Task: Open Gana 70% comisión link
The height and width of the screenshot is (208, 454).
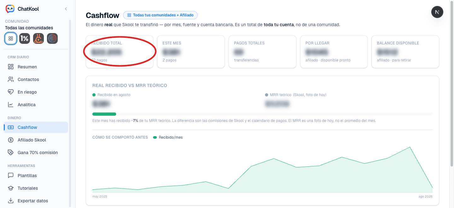Action: (36, 153)
